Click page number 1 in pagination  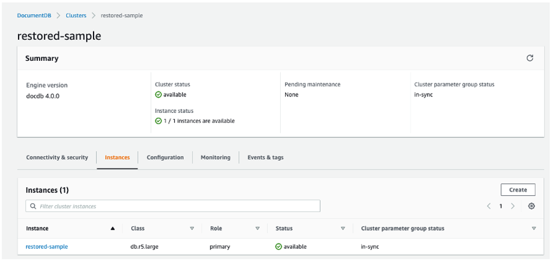(x=501, y=206)
